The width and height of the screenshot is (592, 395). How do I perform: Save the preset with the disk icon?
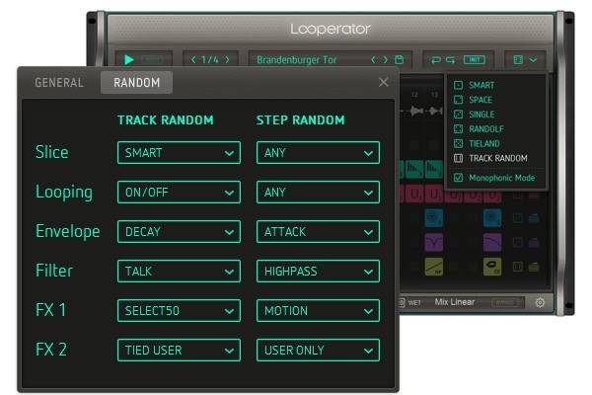(x=399, y=59)
